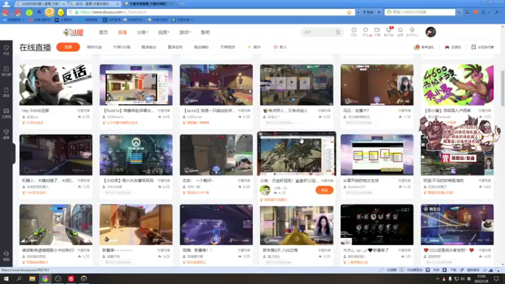Click the browser home icon

tap(39, 12)
